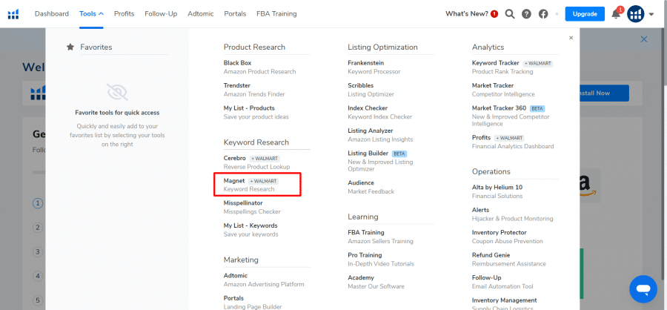Click the Helium 10 logo icon
667x310 pixels.
(13, 14)
